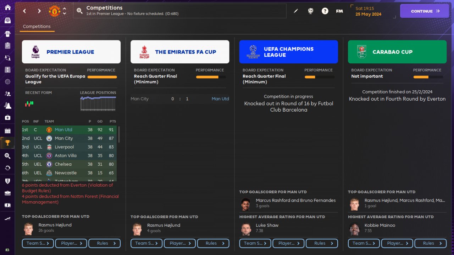Viewport: 454px width, 255px height.
Task: Click the league table scrollbar
Action: click(119, 135)
